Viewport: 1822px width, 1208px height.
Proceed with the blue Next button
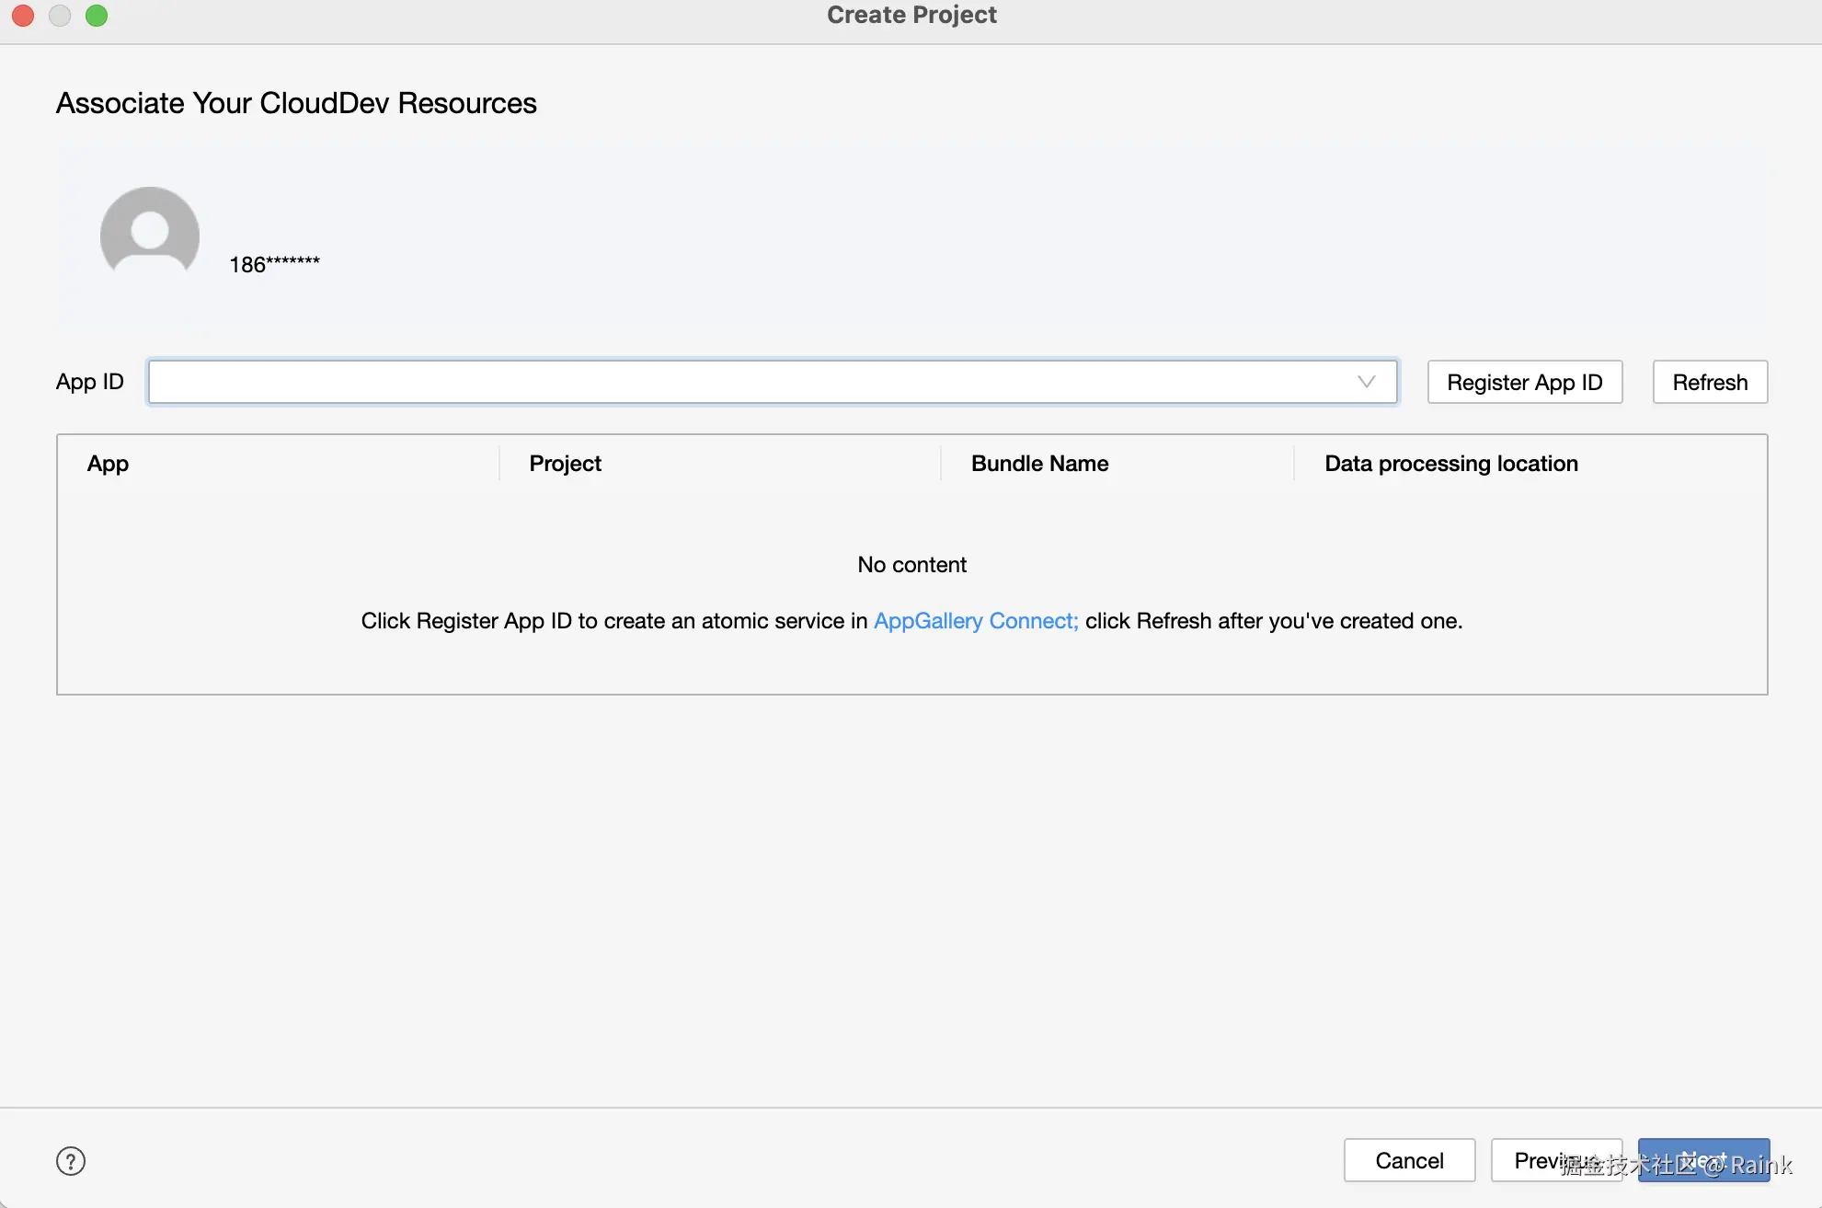(1702, 1160)
